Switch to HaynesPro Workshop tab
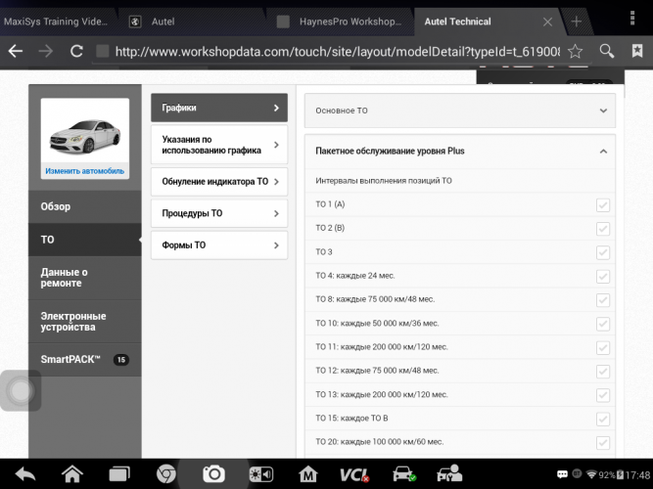 [x=350, y=22]
